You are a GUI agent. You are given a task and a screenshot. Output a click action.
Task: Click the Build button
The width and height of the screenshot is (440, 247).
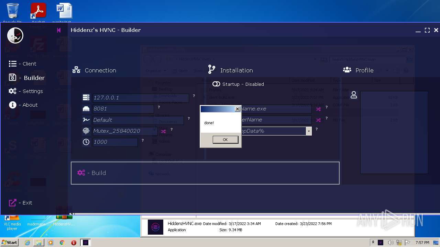(x=205, y=173)
